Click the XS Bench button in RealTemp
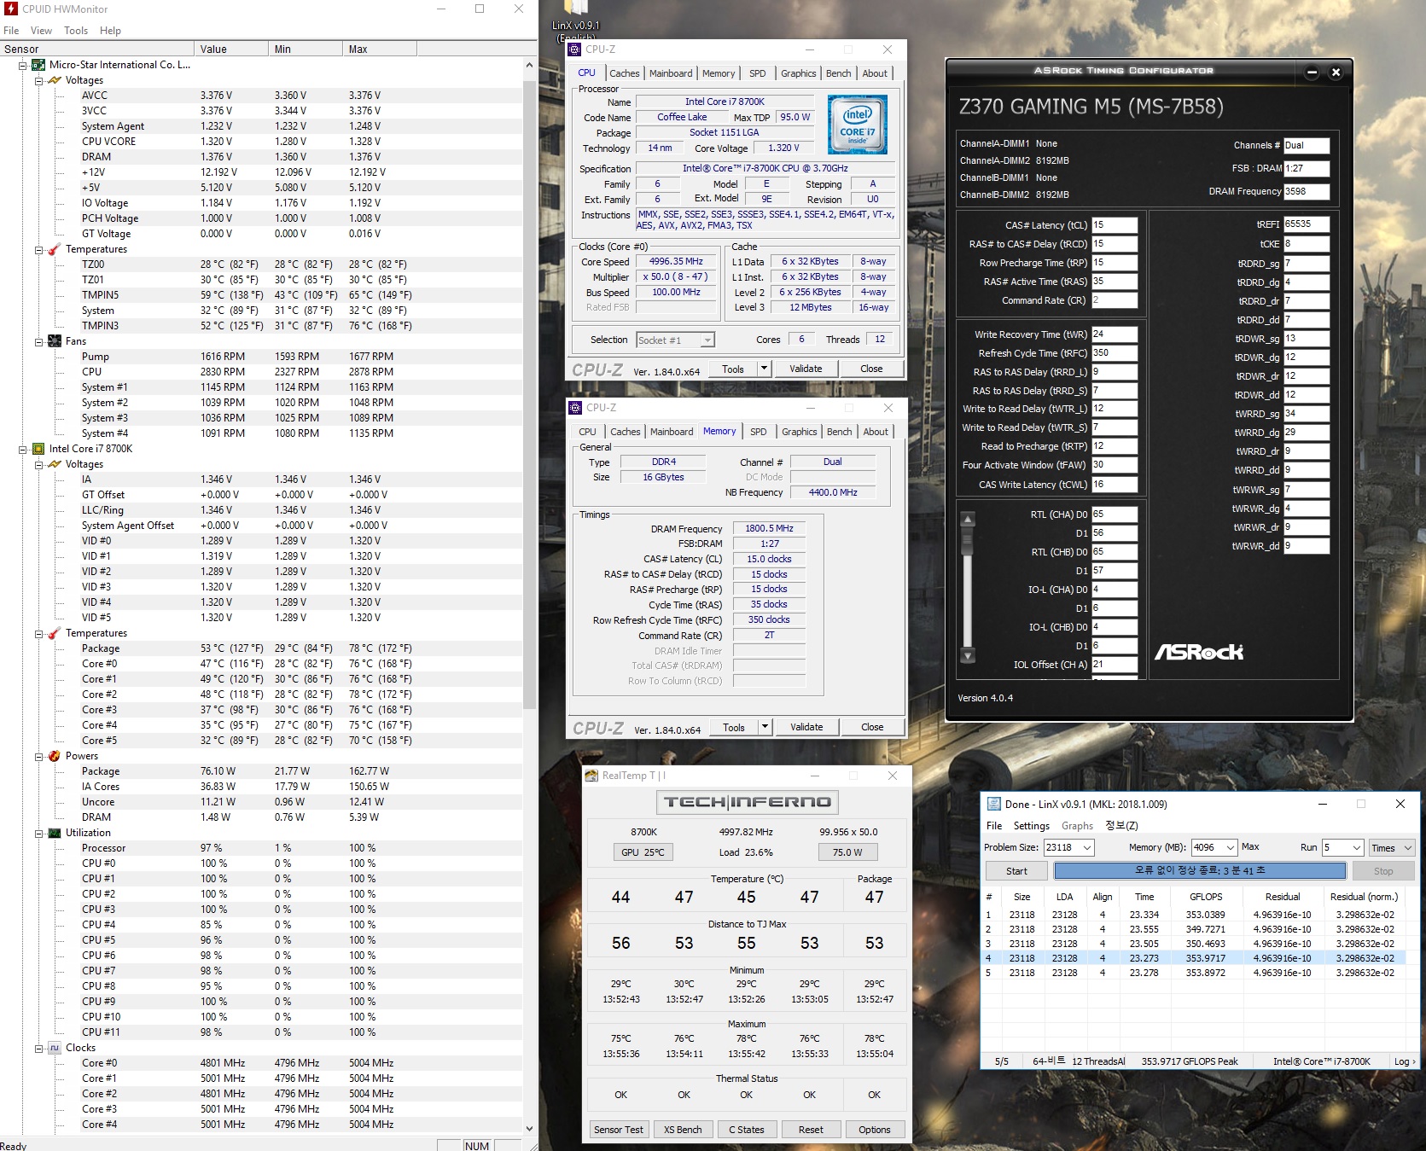1426x1151 pixels. 683,1130
